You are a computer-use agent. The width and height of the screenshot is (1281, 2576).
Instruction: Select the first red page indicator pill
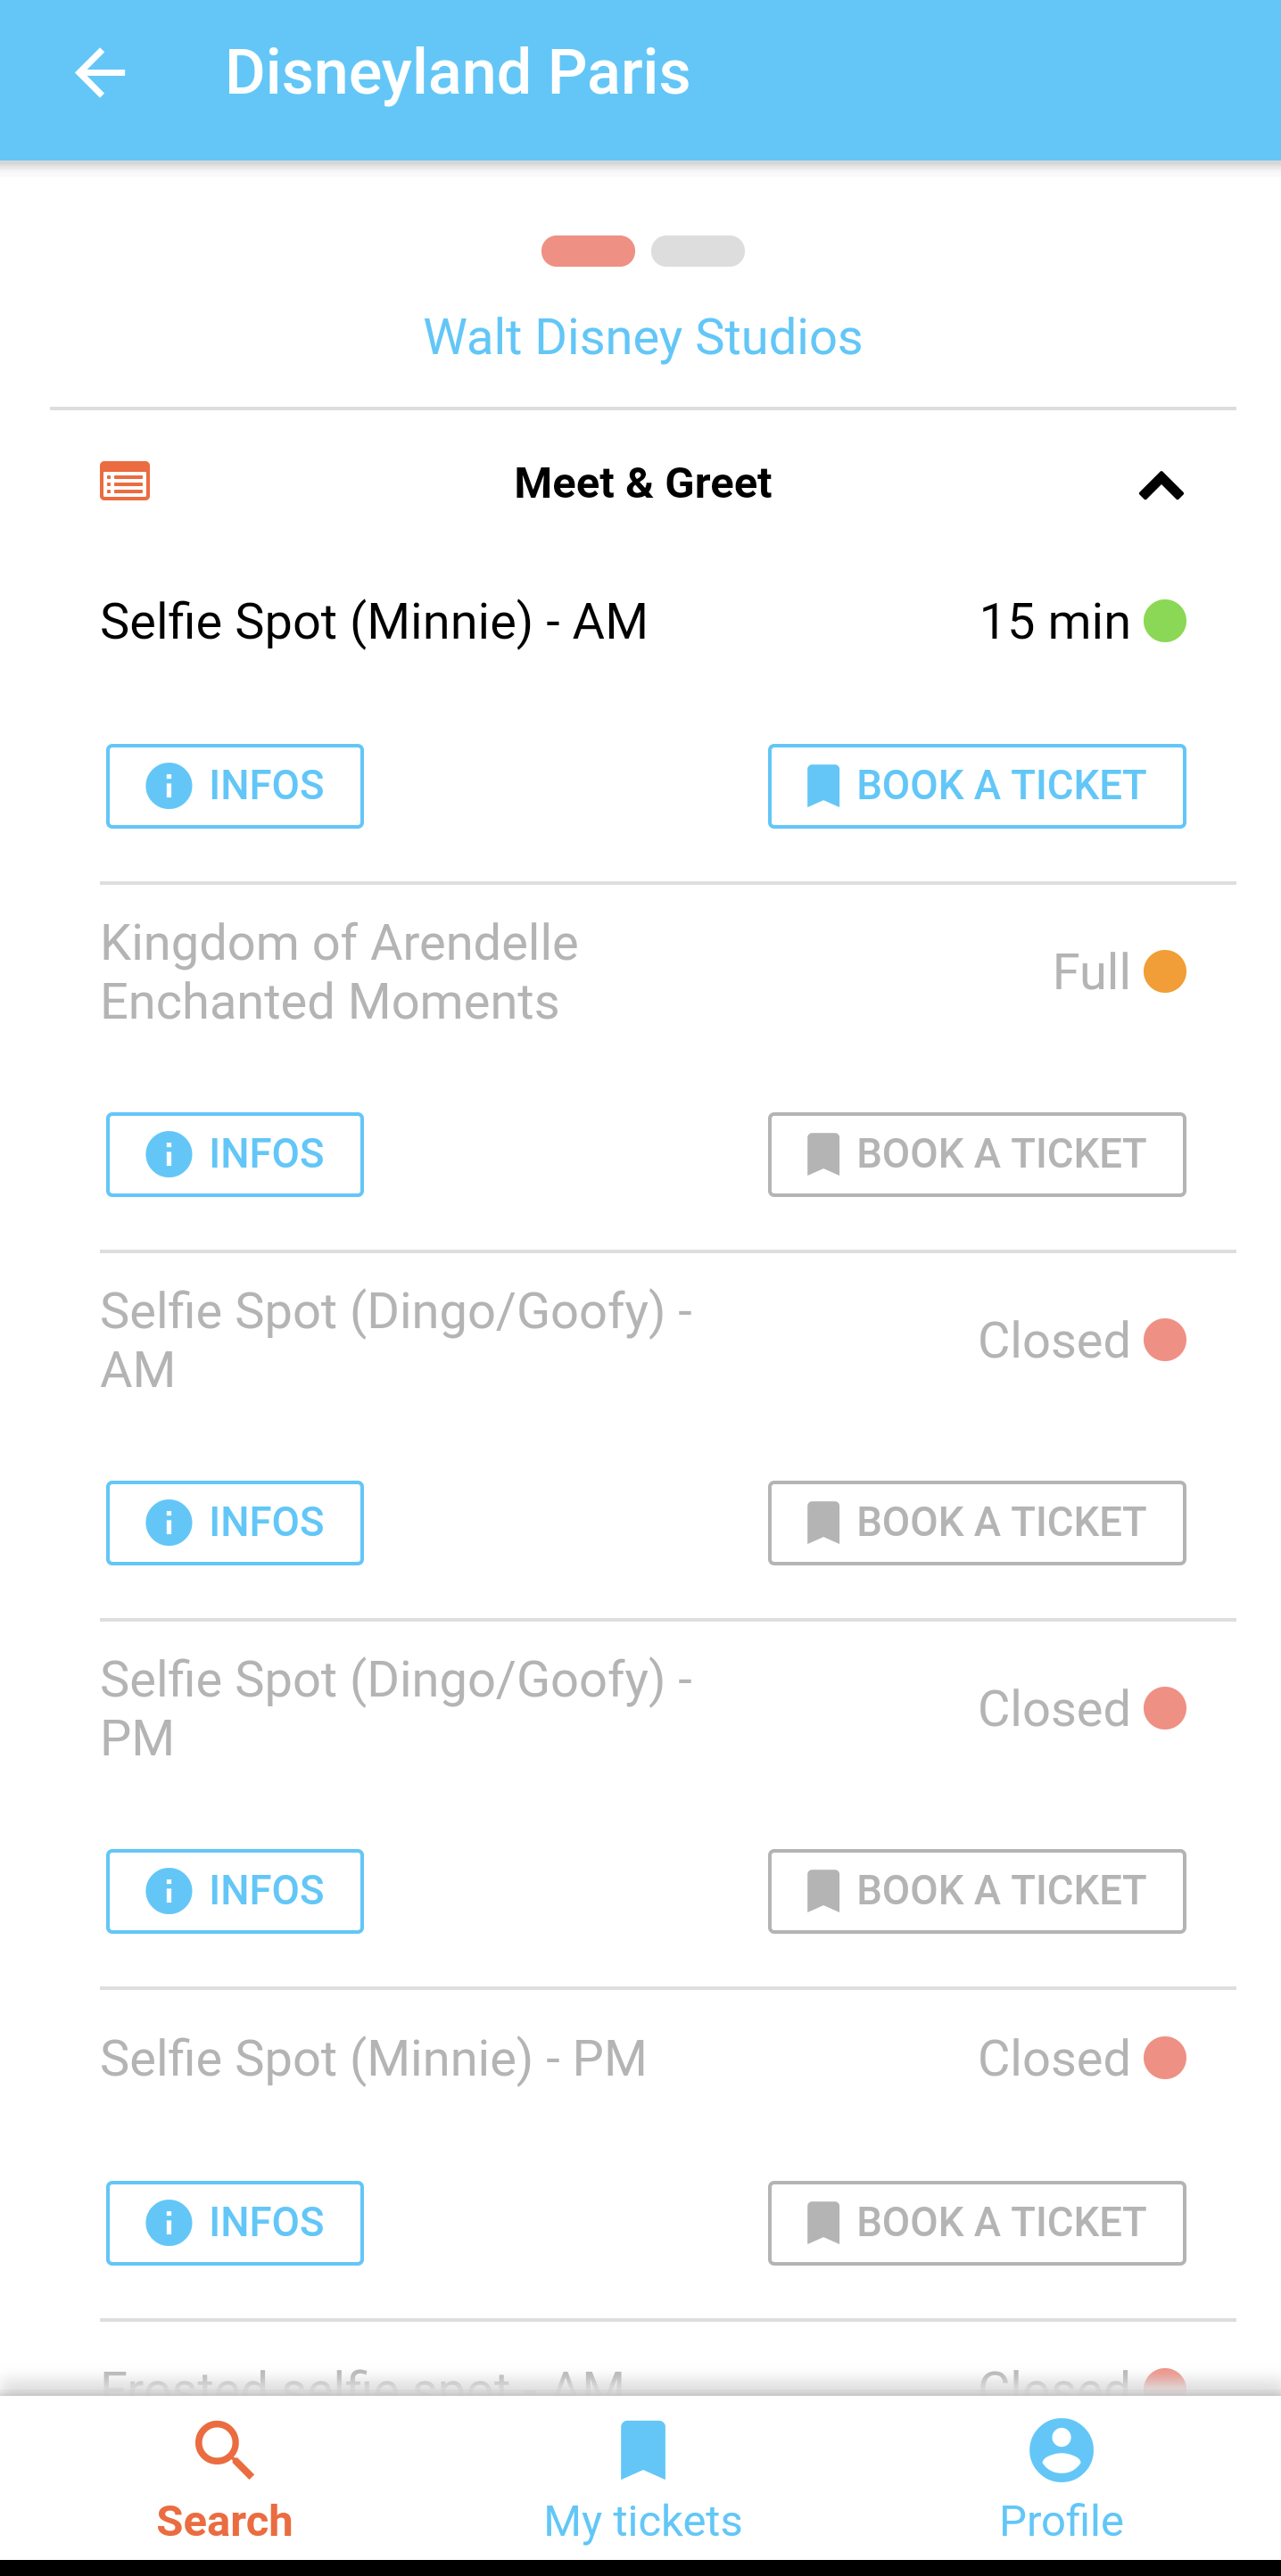[x=588, y=251]
